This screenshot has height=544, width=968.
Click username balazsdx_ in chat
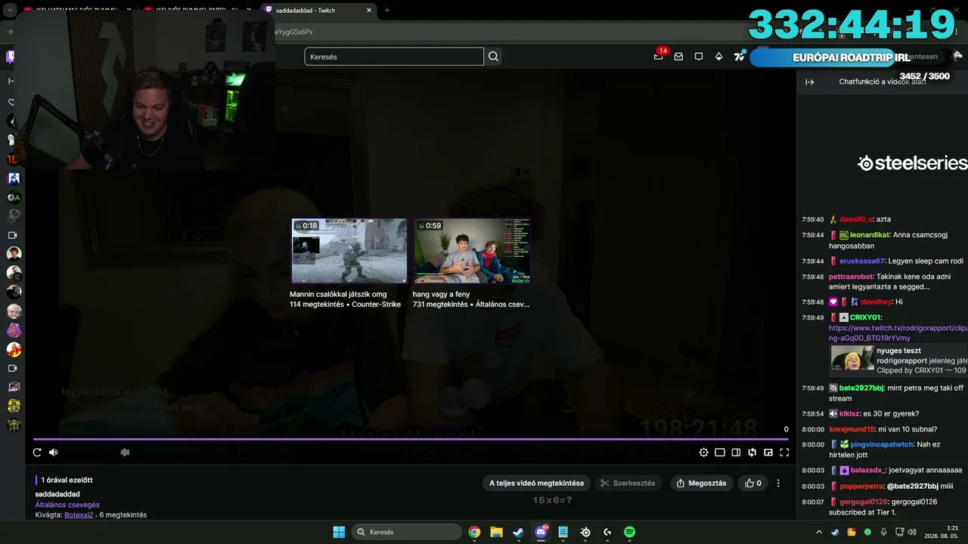click(868, 471)
